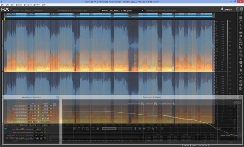Viewport: 244px width, 147px height.
Task: Select the time-frequency rectangle selection tool
Action: pos(140,129)
